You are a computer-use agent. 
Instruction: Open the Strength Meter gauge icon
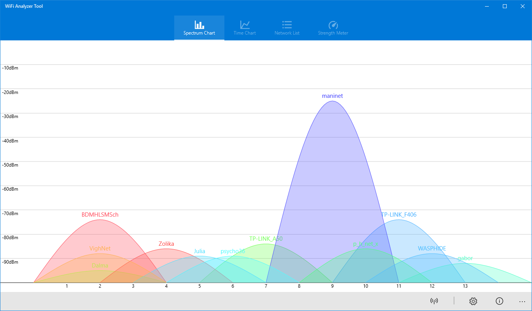[x=333, y=24]
